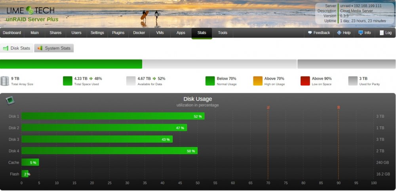The height and width of the screenshot is (191, 396).
Task: Click the Help icon
Action: pos(339,33)
